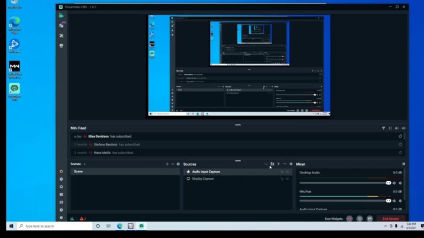The image size is (424, 238).
Task: Pause the Mini Feed alert queue
Action: tap(390, 128)
